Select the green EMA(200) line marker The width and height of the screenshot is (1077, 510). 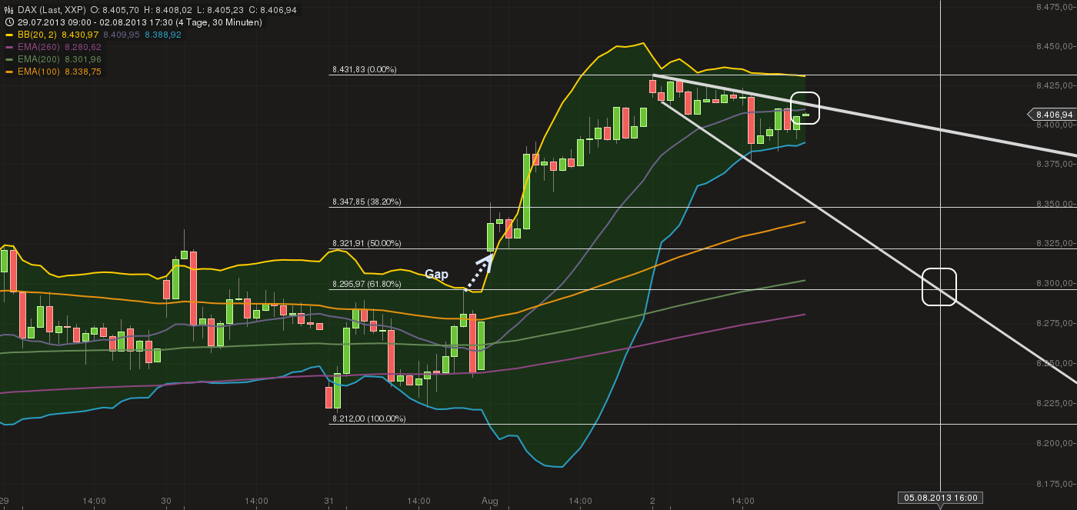(x=11, y=58)
